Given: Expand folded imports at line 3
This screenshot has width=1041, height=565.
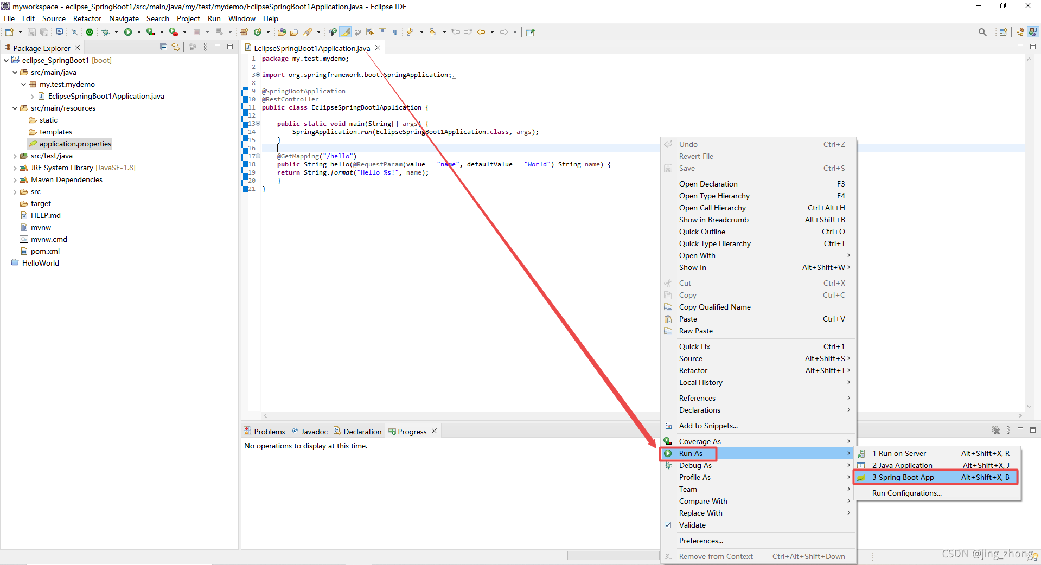Looking at the screenshot, I should (x=258, y=75).
